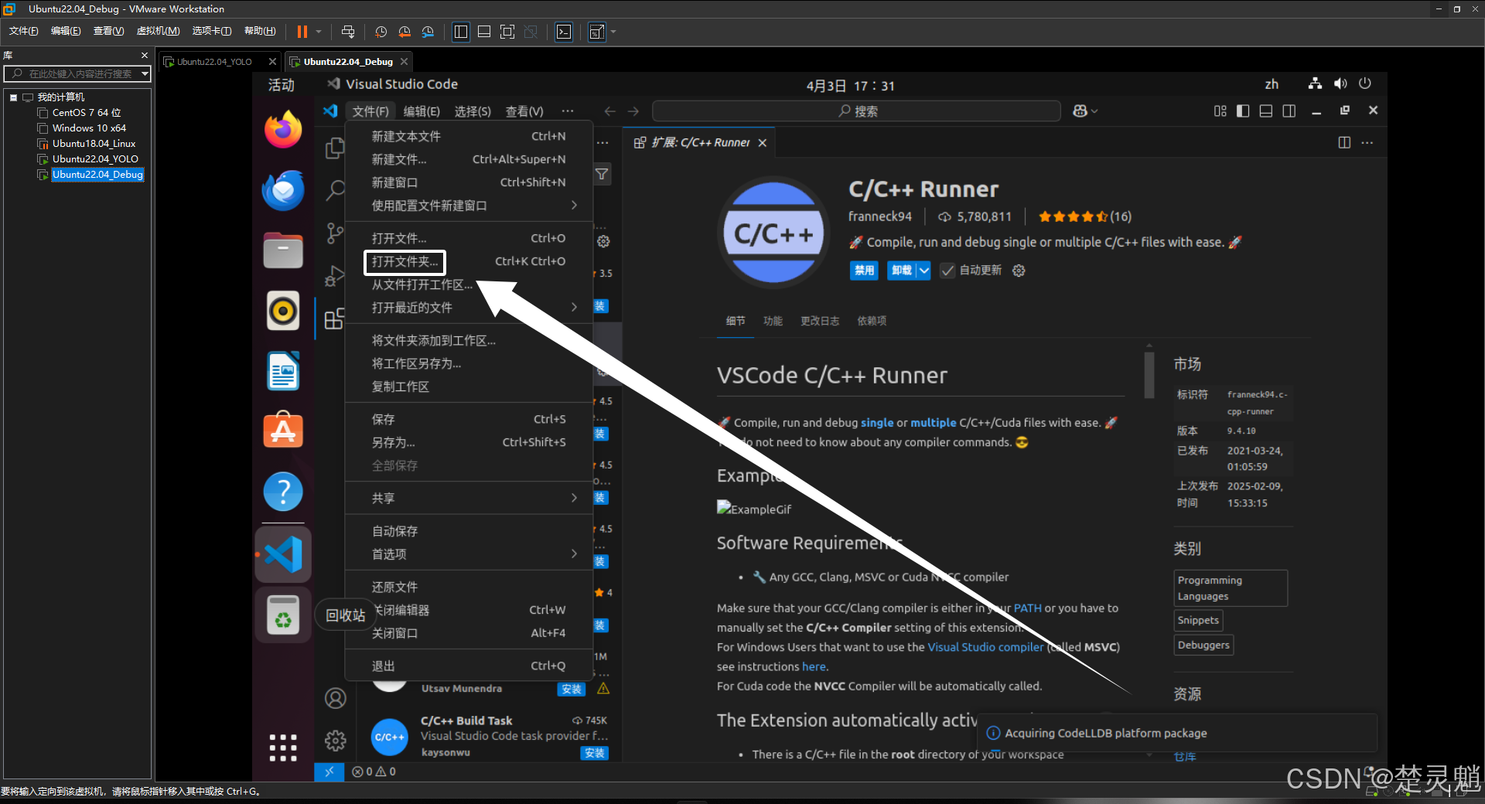Expand the Share submenu
The height and width of the screenshot is (804, 1485).
click(x=574, y=498)
